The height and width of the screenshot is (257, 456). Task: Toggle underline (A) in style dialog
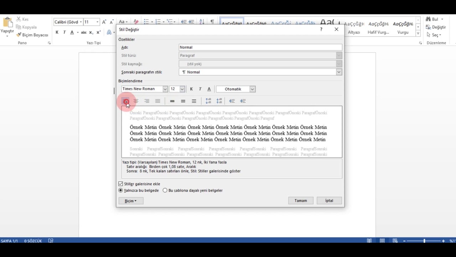(209, 89)
